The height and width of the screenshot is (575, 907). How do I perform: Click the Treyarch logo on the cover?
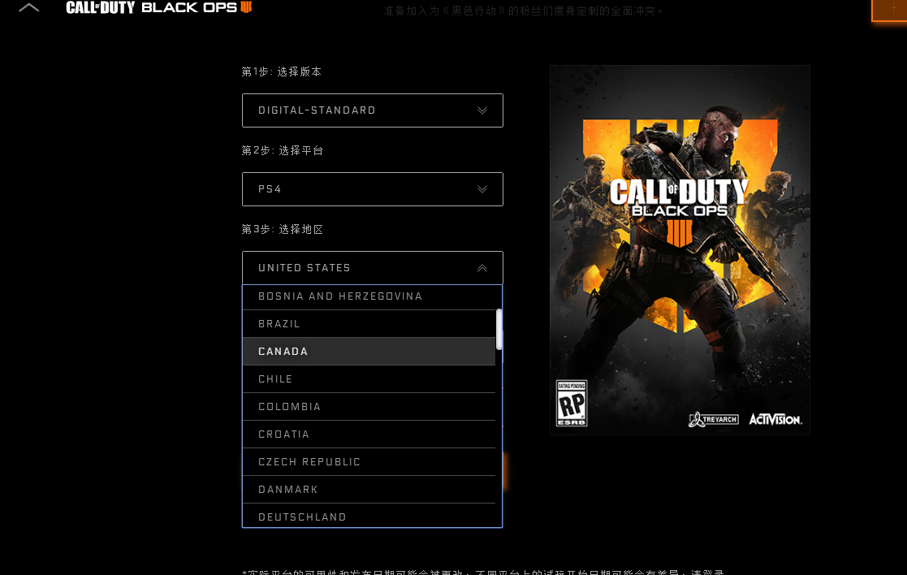(x=713, y=419)
